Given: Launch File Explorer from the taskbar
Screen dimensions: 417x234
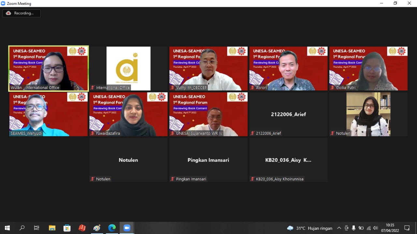Looking at the screenshot, I should (52, 228).
